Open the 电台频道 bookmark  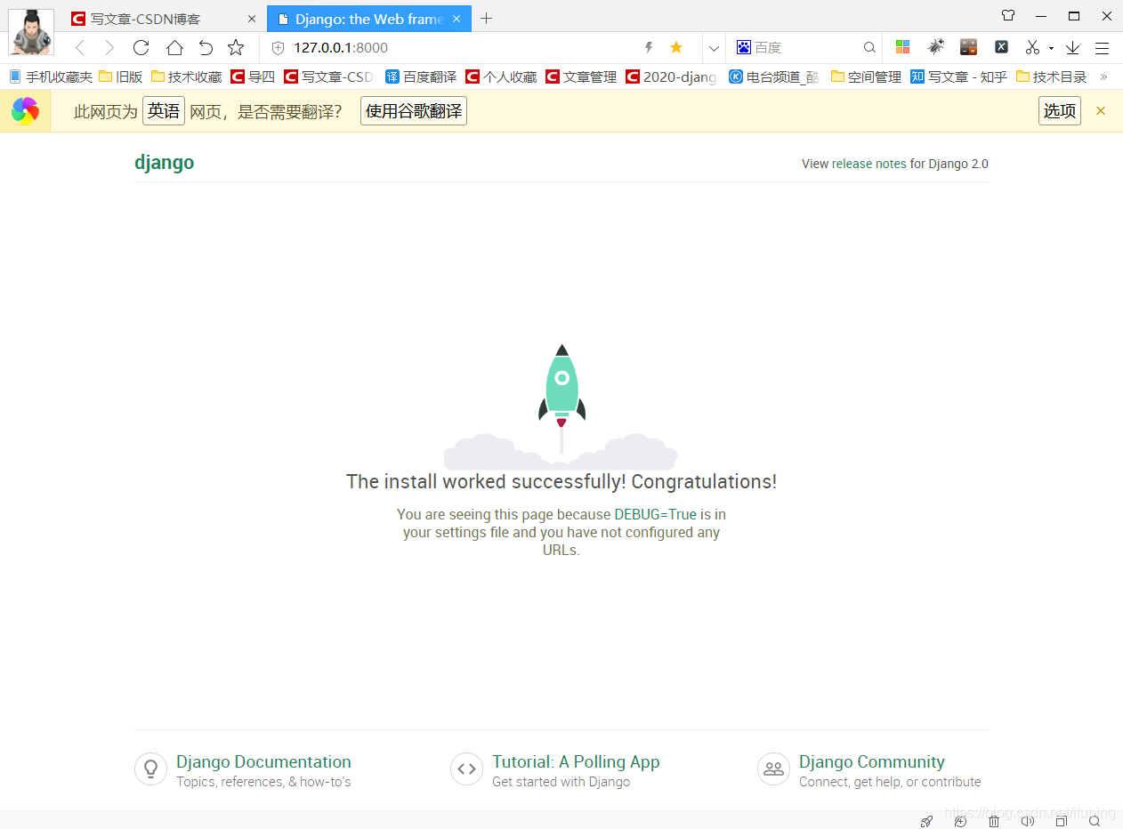[773, 77]
